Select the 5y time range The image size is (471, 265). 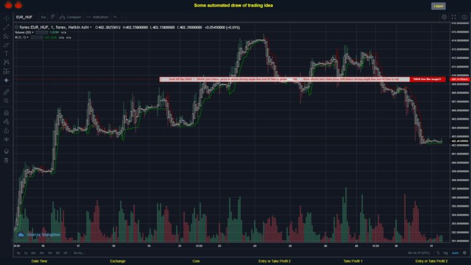[x=18, y=253]
